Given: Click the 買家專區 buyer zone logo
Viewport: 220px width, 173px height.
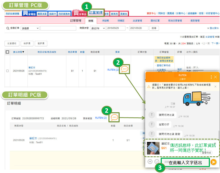Looking at the screenshot, I should [x=29, y=13].
